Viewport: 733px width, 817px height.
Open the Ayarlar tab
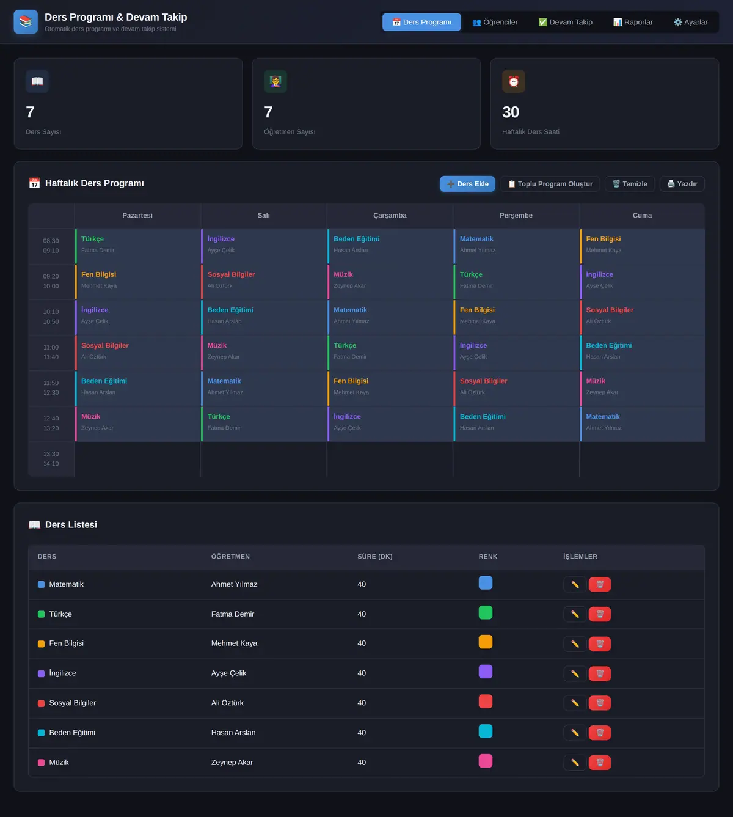pos(690,22)
